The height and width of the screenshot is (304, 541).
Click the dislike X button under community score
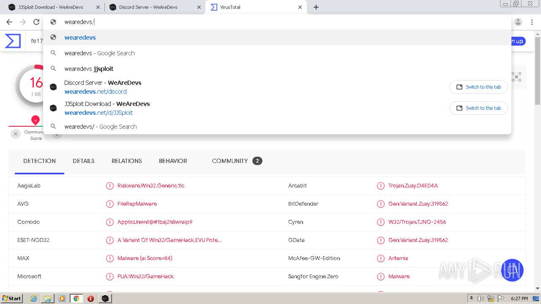[x=16, y=134]
